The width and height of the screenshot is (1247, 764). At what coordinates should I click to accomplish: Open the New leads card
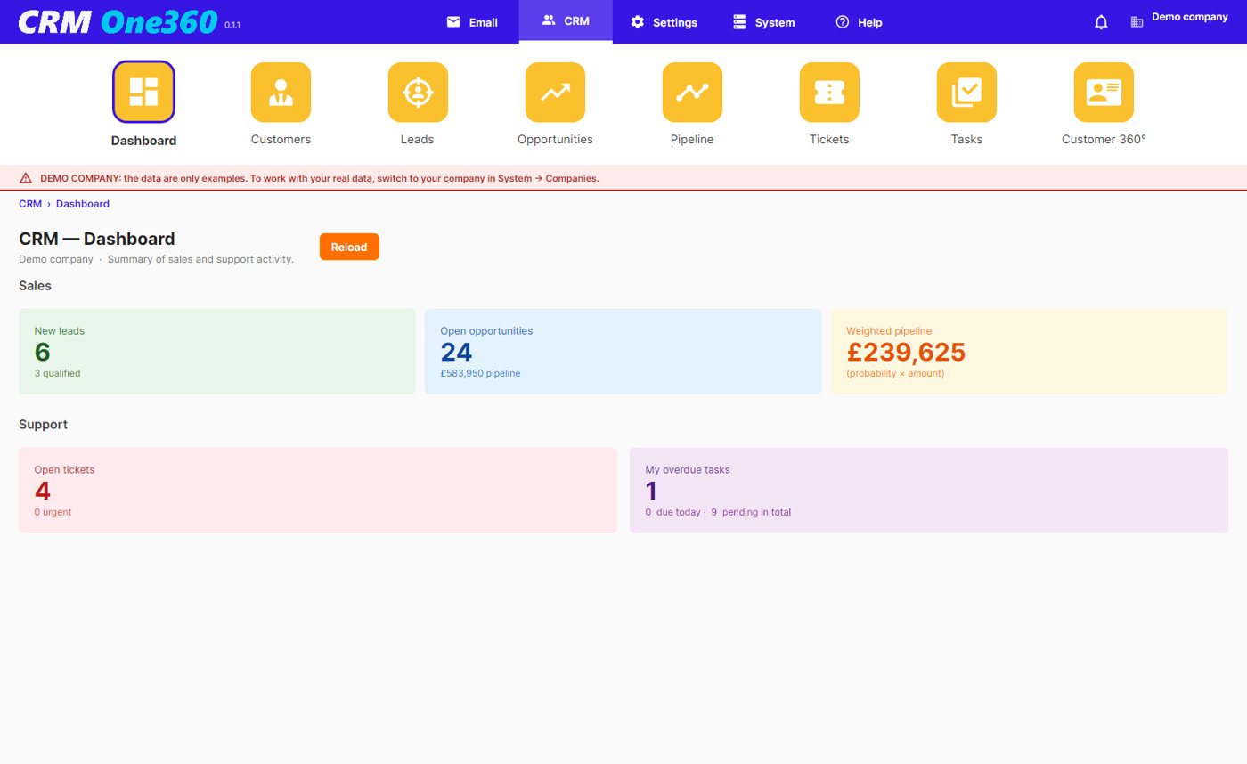[x=217, y=352]
